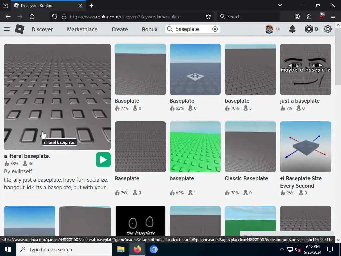Viewport: 341px width, 256px height.
Task: Open Roblox notifications bell
Action: 292,29
